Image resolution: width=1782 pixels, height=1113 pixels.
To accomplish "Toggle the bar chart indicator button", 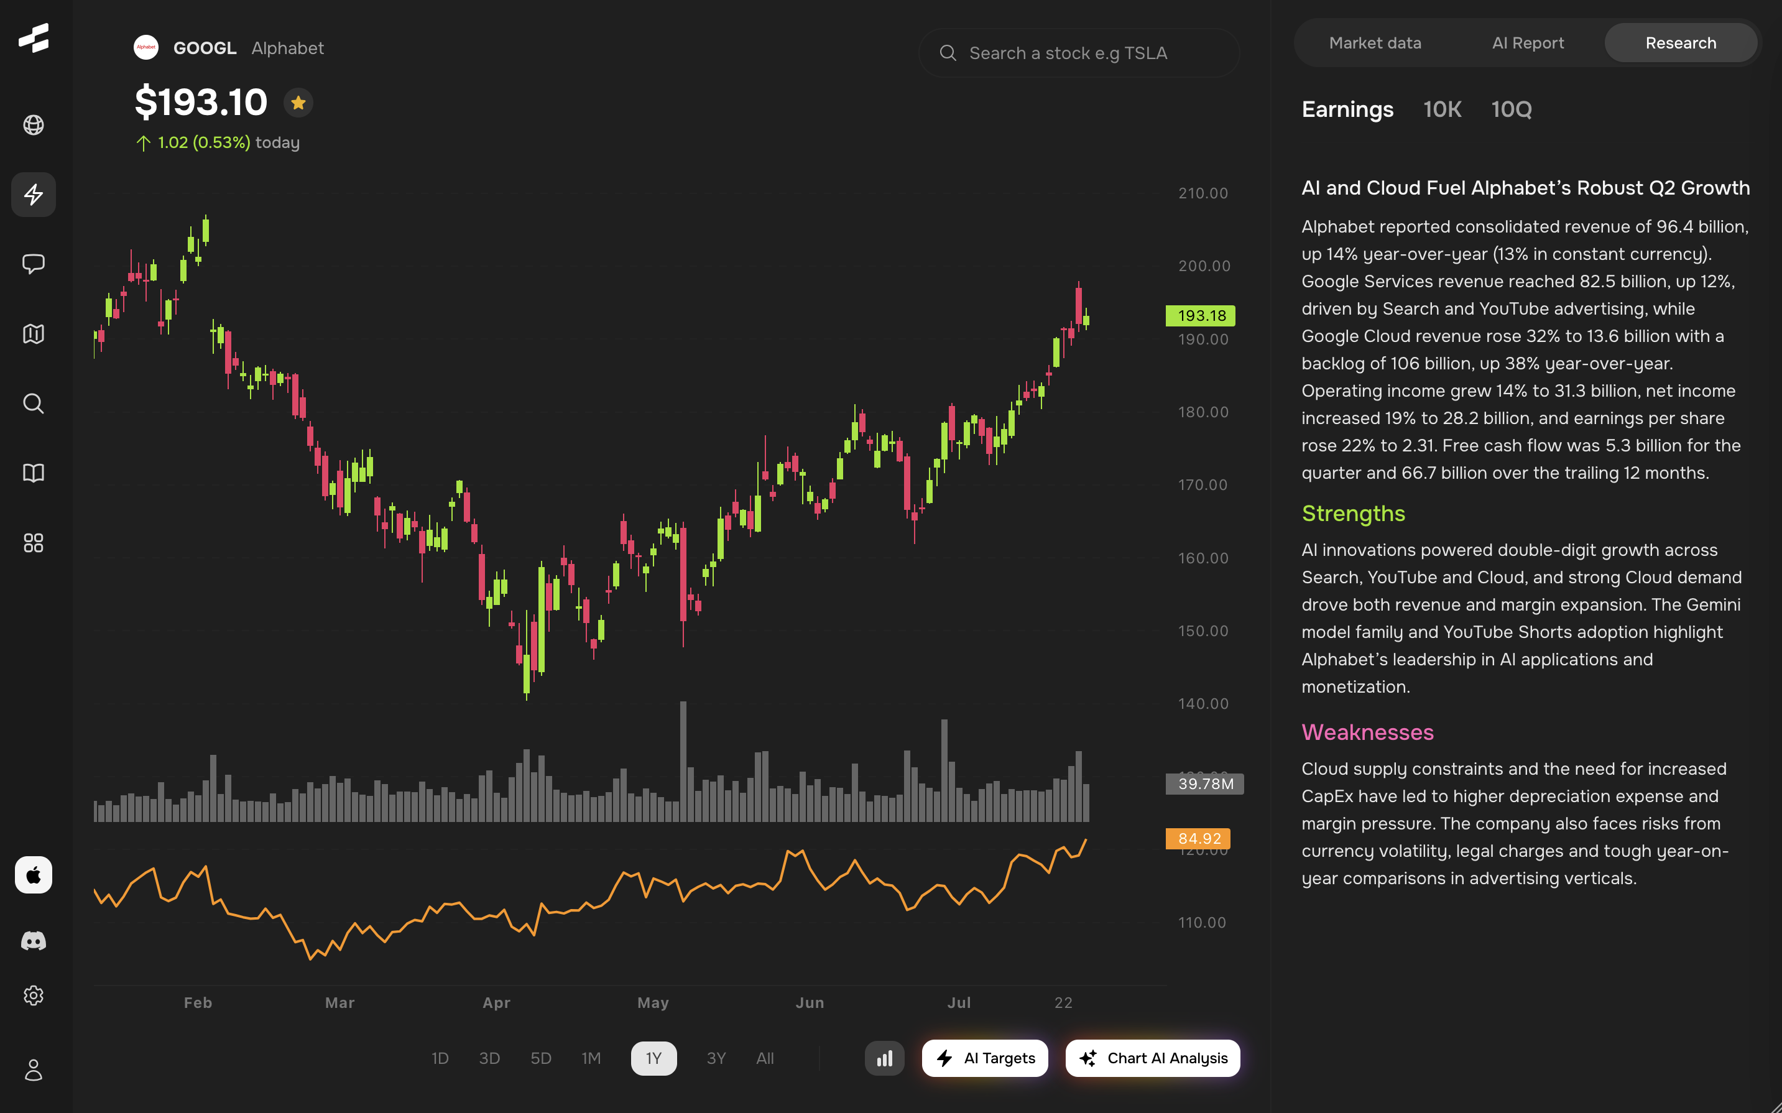I will click(x=884, y=1058).
